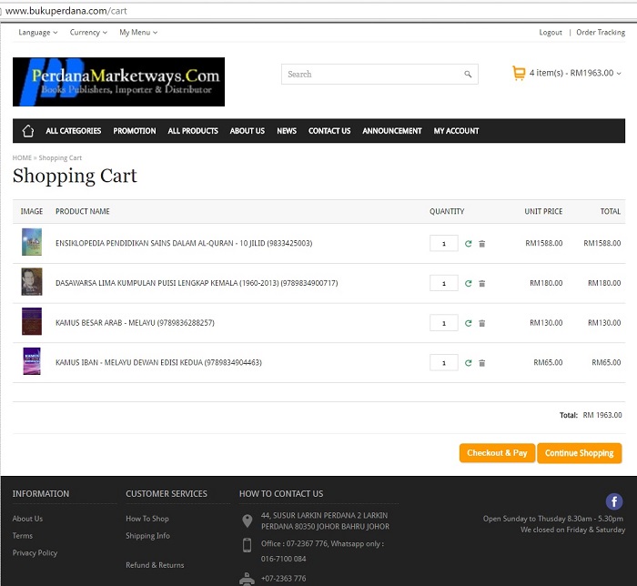Click the home icon in navigation bar
This screenshot has width=637, height=586.
click(28, 131)
